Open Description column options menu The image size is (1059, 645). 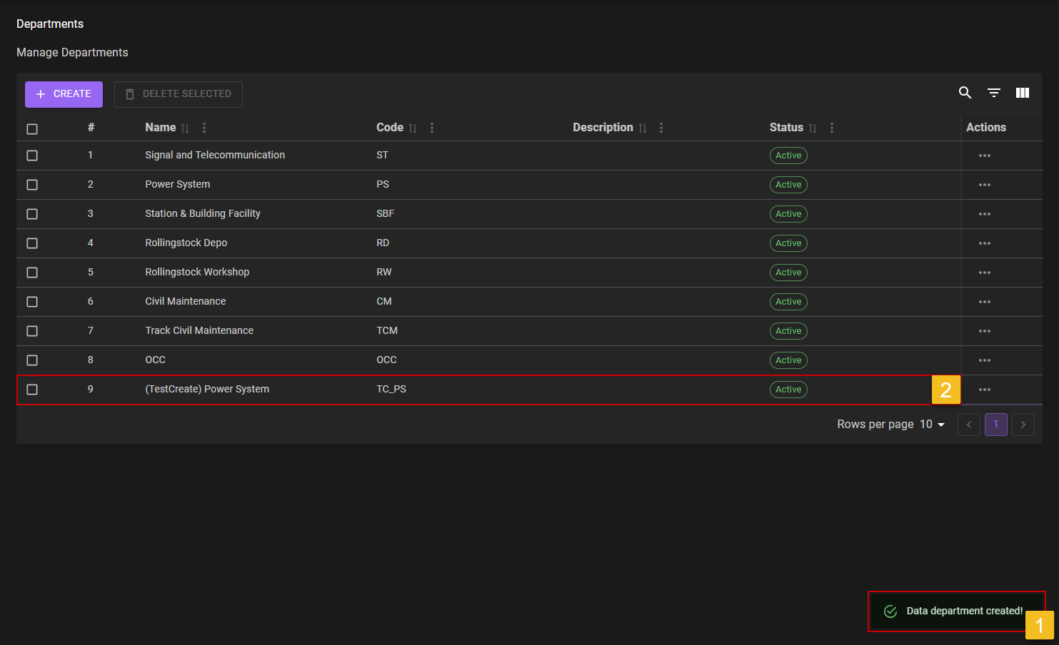pyautogui.click(x=661, y=128)
